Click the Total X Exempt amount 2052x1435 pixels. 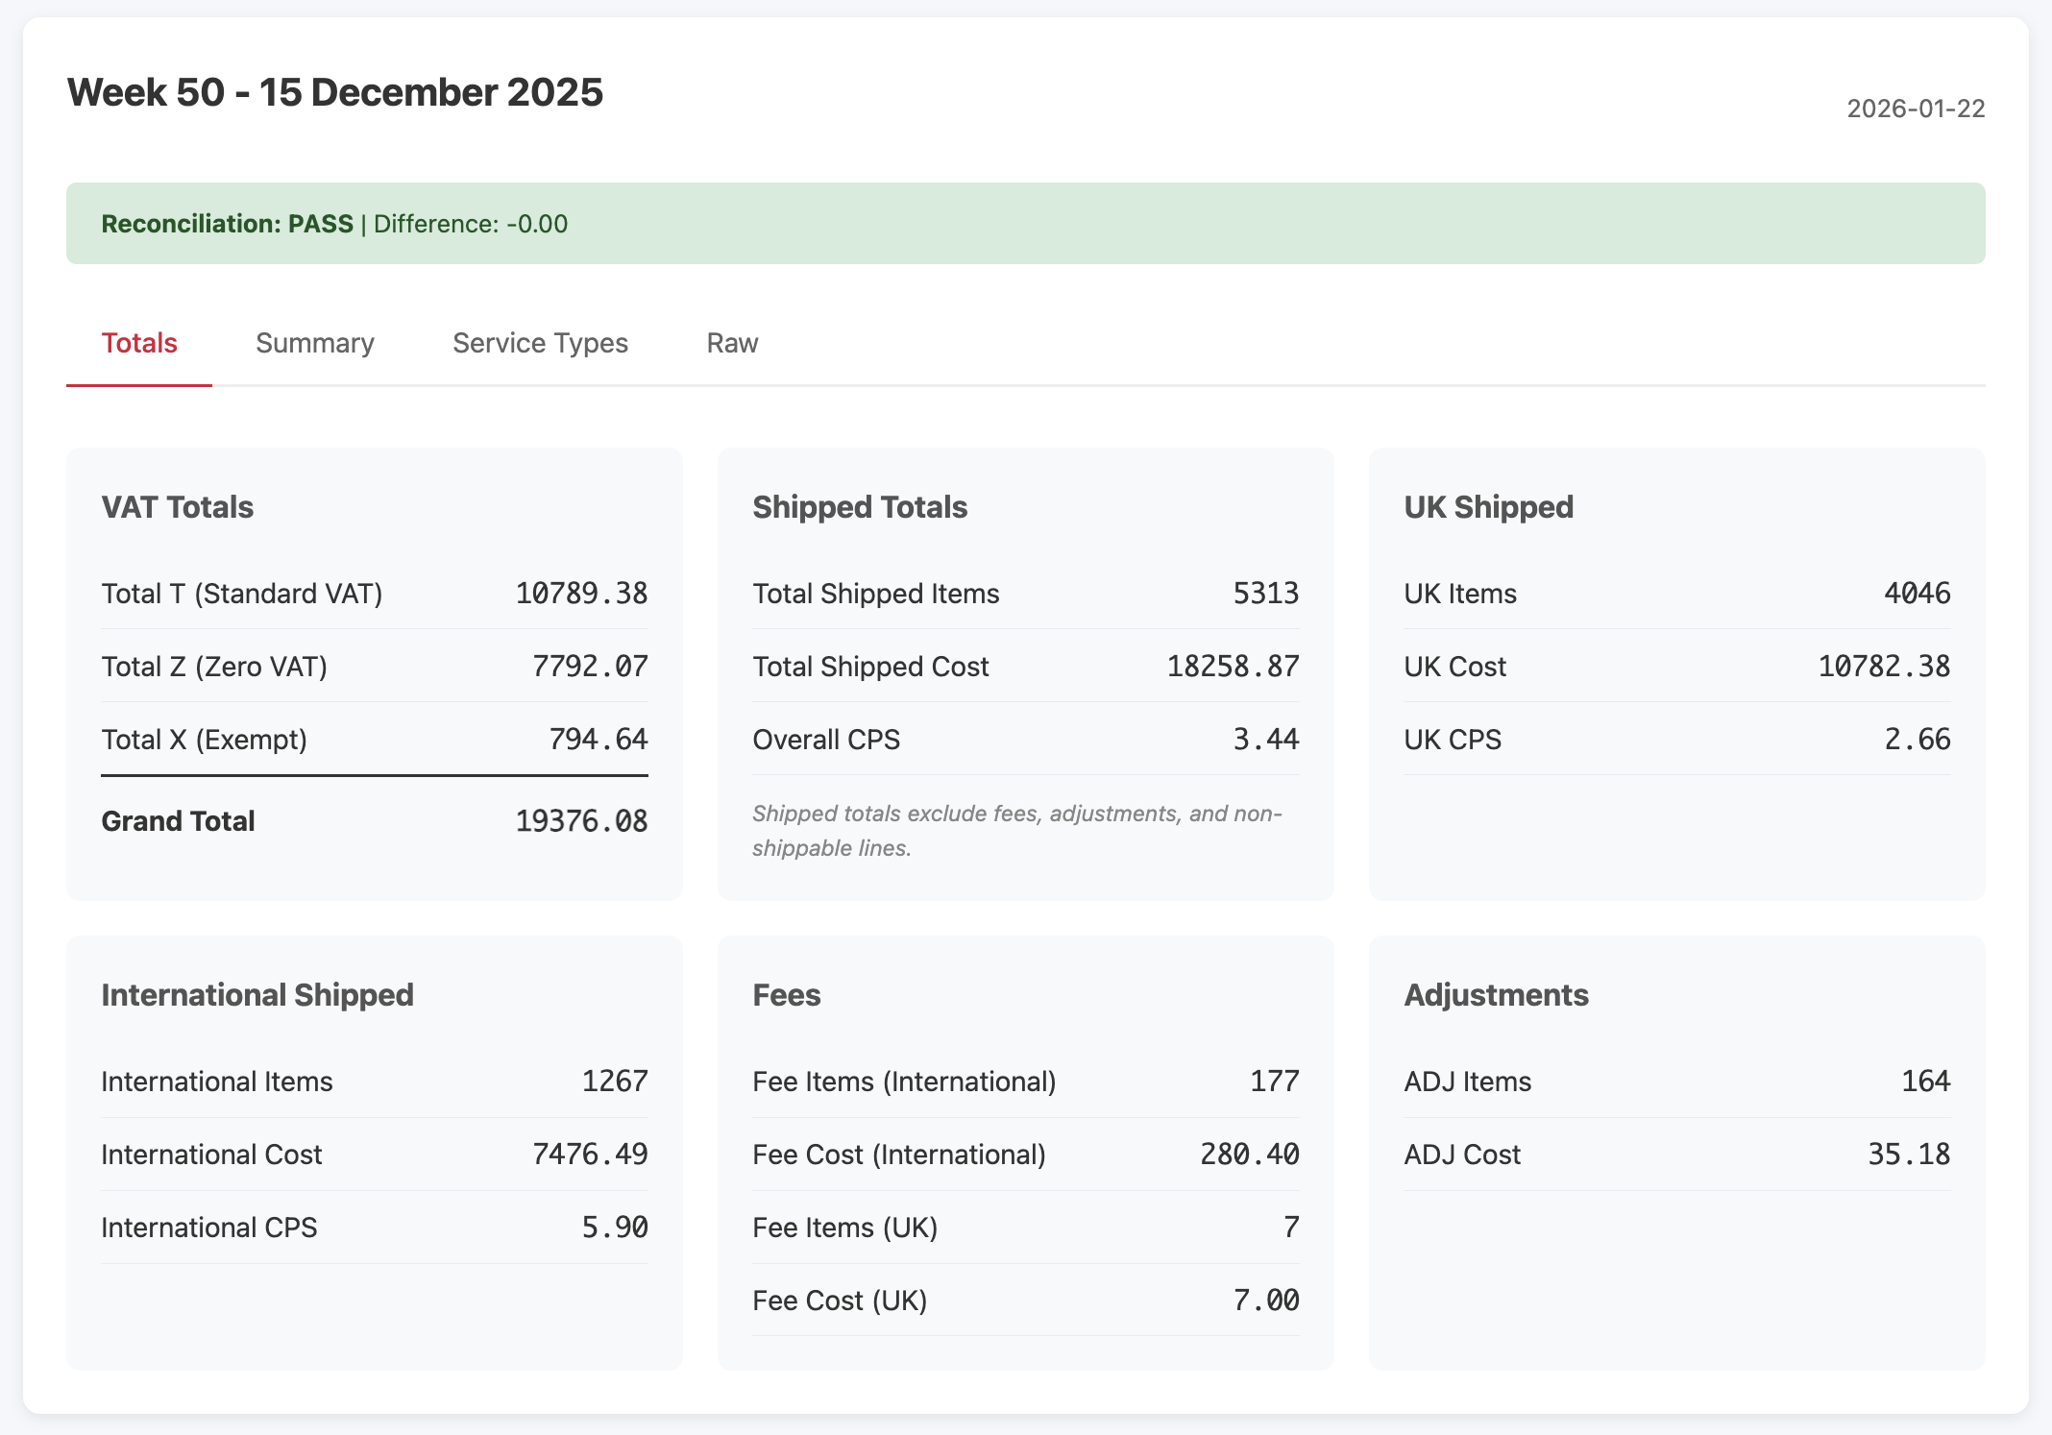pyautogui.click(x=598, y=740)
